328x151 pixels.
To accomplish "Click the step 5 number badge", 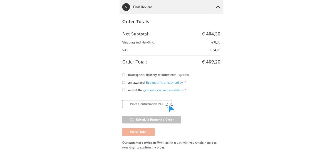I will [x=126, y=7].
